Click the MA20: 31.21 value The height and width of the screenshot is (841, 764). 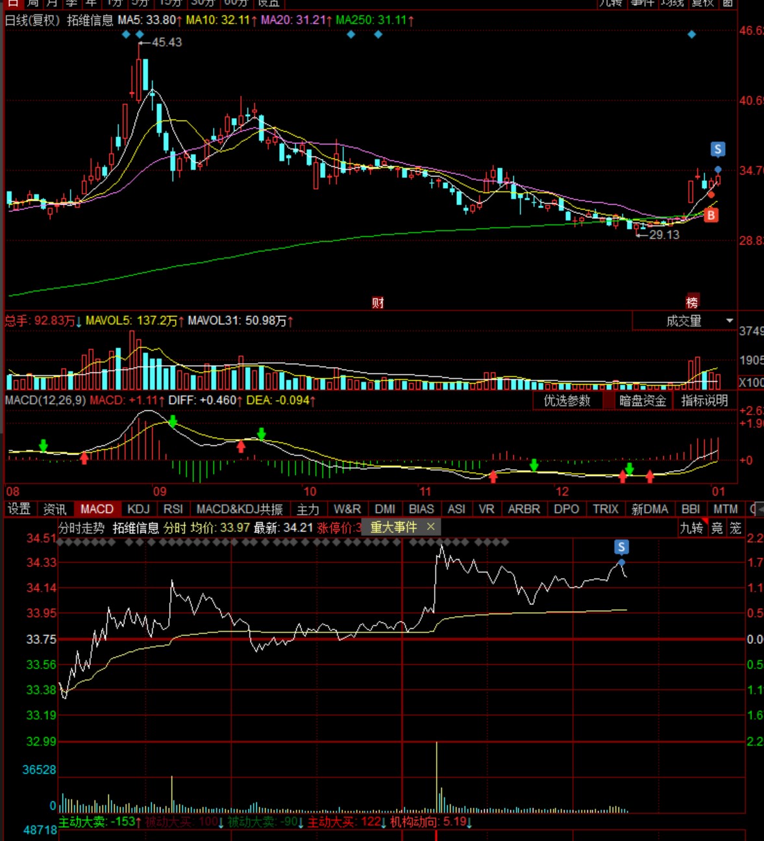[x=297, y=20]
